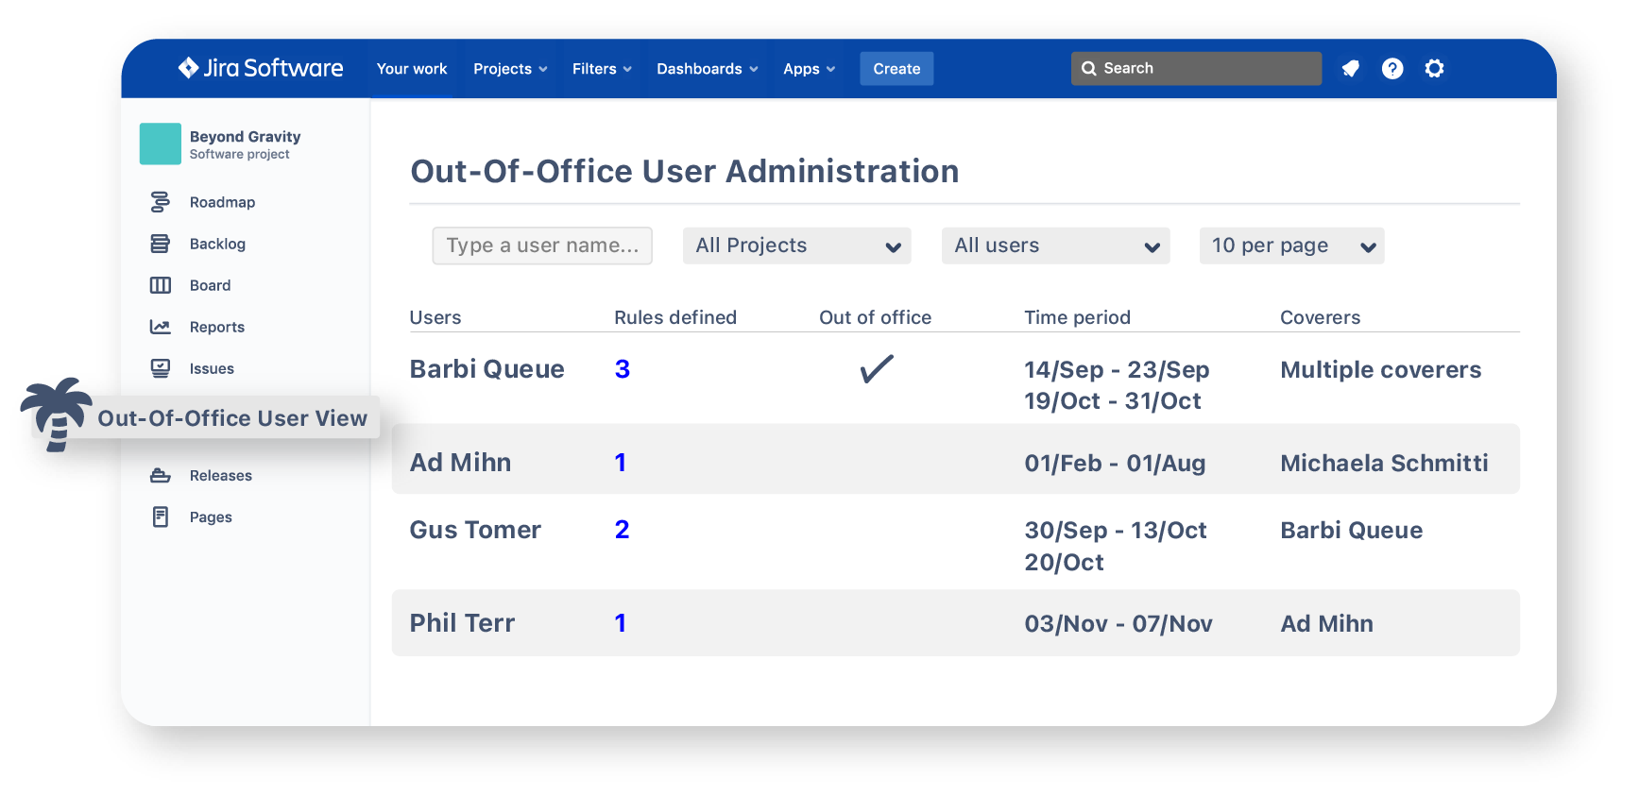Screen dimensions: 1639x796
Task: Focus the Search field in top bar
Action: pos(1196,68)
